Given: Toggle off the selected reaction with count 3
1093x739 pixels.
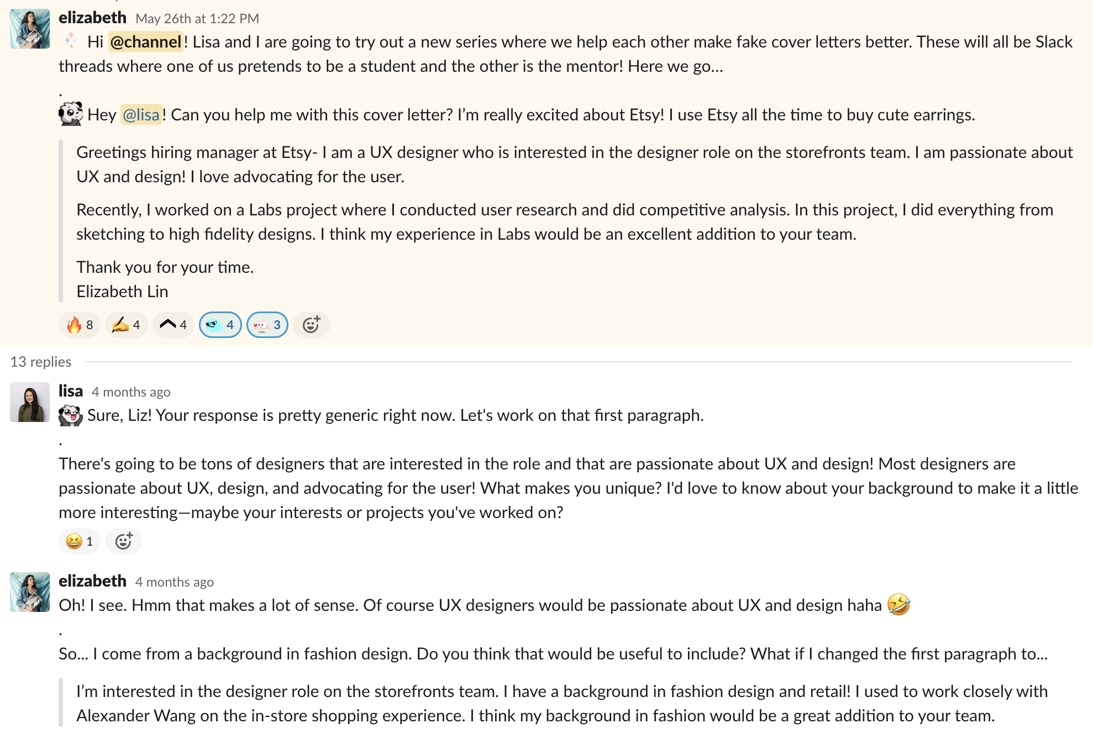Looking at the screenshot, I should 267,325.
